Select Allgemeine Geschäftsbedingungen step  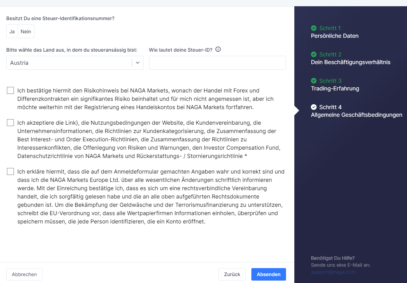pyautogui.click(x=356, y=115)
